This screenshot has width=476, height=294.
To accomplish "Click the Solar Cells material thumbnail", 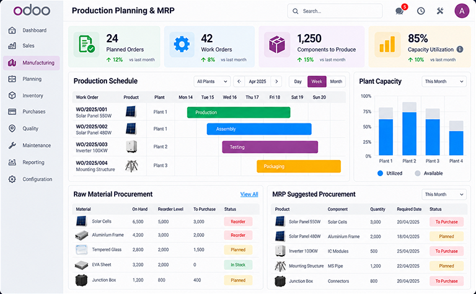I will [x=81, y=221].
